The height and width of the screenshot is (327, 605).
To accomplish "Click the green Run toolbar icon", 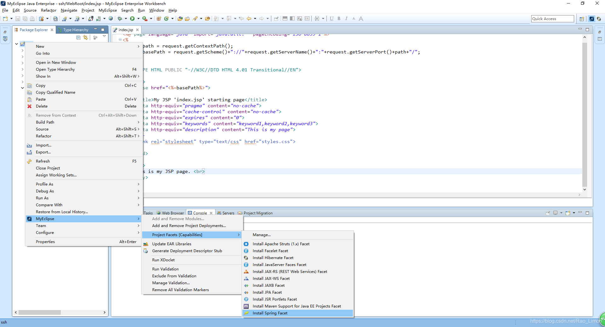I will pyautogui.click(x=132, y=19).
